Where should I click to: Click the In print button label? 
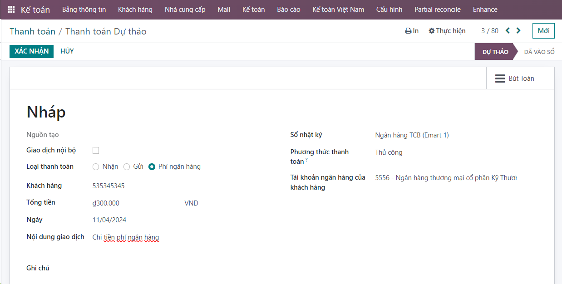coord(416,31)
